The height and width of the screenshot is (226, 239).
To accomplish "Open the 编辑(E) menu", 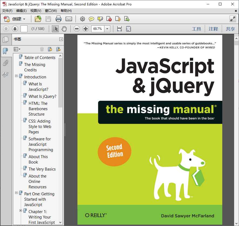I will tap(21, 11).
